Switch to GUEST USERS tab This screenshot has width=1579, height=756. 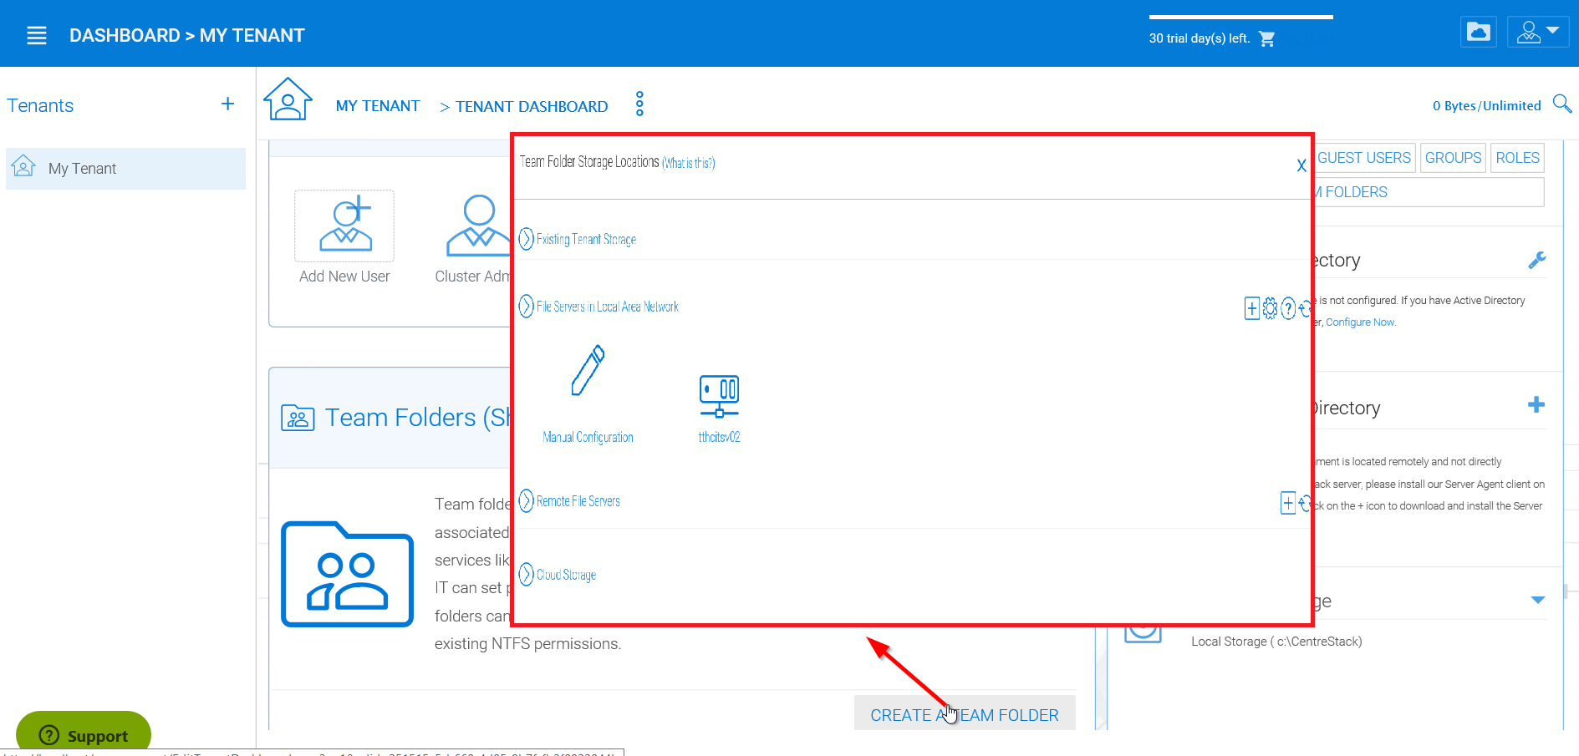pyautogui.click(x=1364, y=158)
